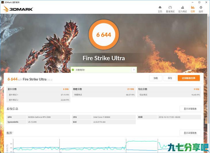Click the GUI version v2.6.6174 s64
The width and height of the screenshot is (210, 153).
tap(99, 122)
